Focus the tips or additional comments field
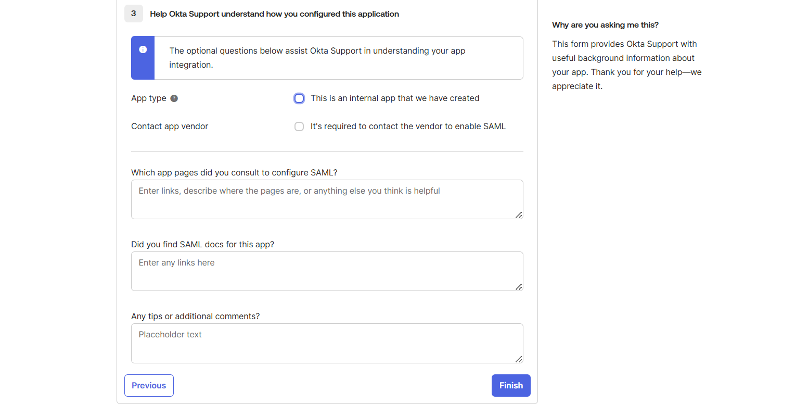 327,343
